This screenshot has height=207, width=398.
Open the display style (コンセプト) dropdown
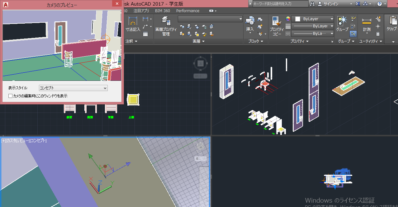pos(73,88)
